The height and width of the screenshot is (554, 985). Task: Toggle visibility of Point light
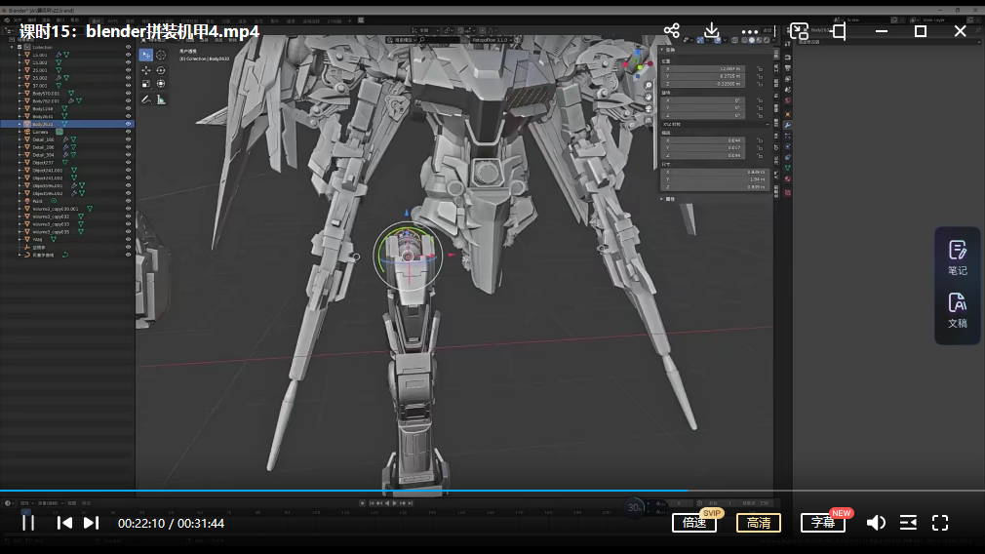(x=128, y=201)
